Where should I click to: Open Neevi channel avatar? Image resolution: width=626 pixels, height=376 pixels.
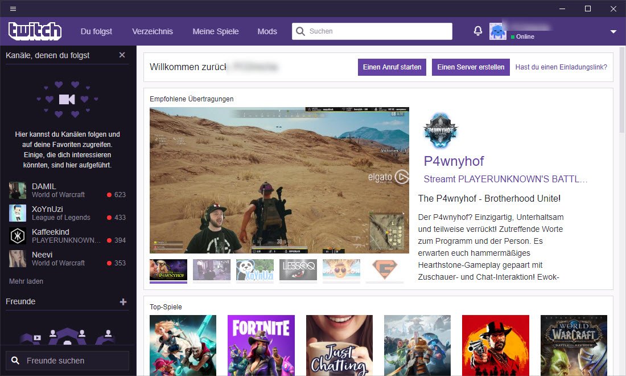(x=18, y=259)
